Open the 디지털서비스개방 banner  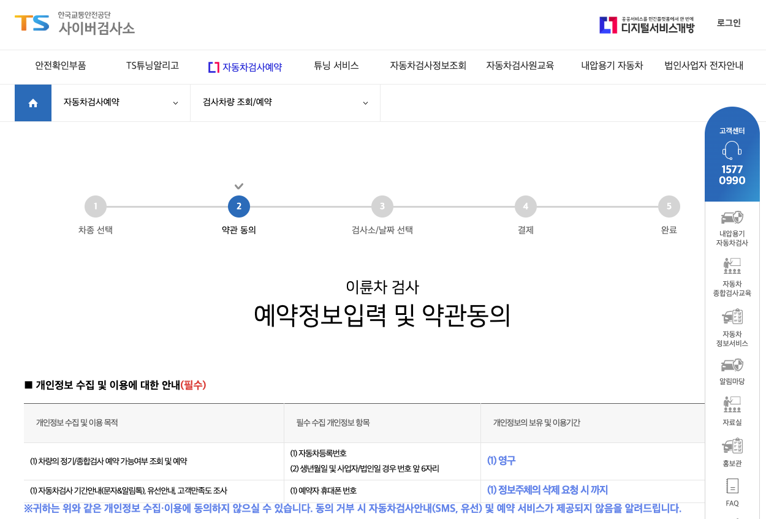[647, 25]
